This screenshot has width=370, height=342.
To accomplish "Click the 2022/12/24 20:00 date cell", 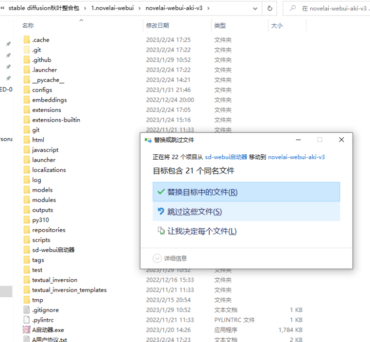I will coord(170,100).
